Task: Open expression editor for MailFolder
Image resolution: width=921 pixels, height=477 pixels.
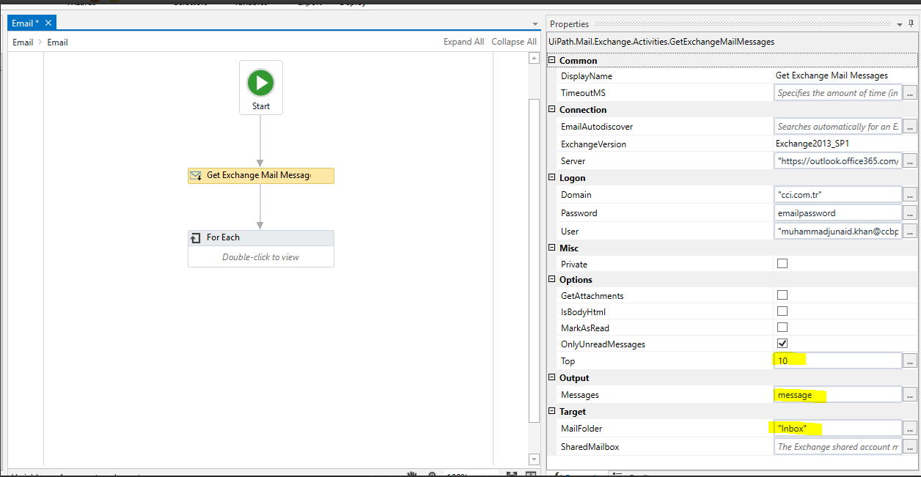Action: click(x=910, y=428)
